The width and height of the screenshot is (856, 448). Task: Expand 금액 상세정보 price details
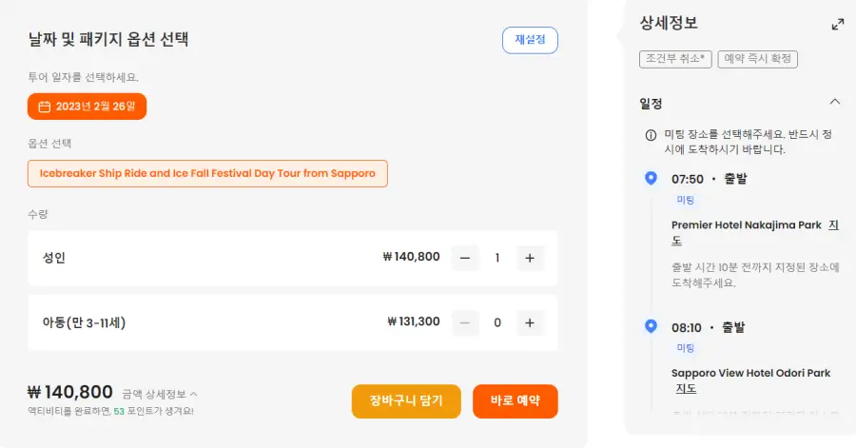[160, 393]
